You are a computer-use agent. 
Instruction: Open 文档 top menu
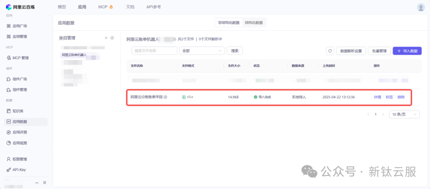point(130,7)
